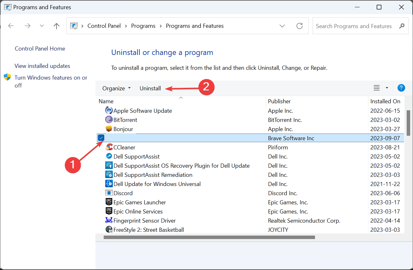413x270 pixels.
Task: Click the Refresh icon in address bar
Action: pos(300,26)
